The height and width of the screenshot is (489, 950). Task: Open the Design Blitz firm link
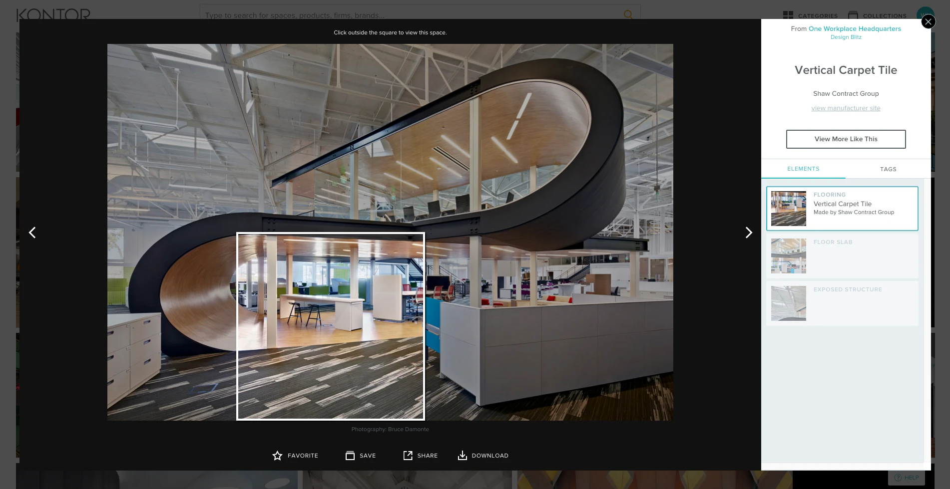(x=846, y=37)
